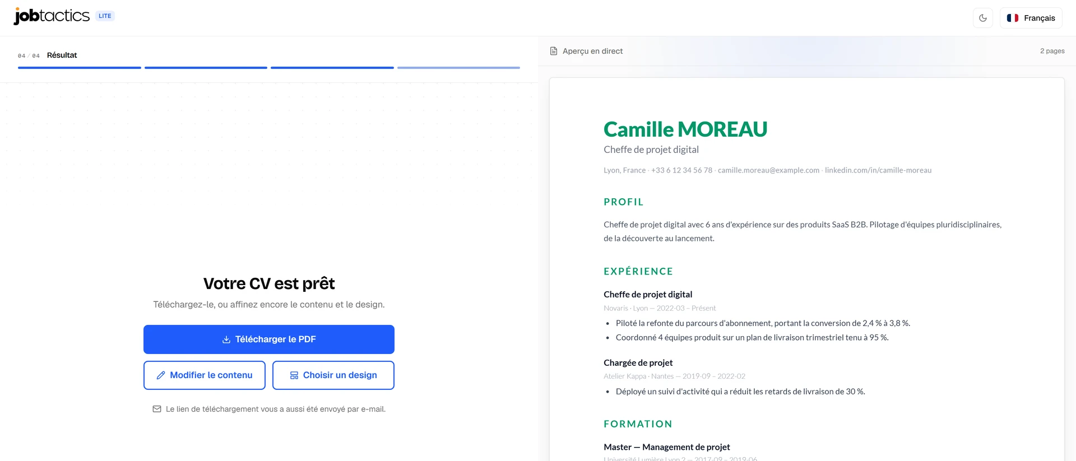The image size is (1076, 461).
Task: Go to the first progress step bar
Action: tap(80, 68)
